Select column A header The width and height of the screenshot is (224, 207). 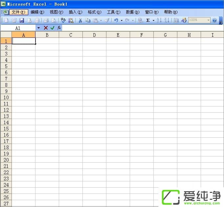23,35
